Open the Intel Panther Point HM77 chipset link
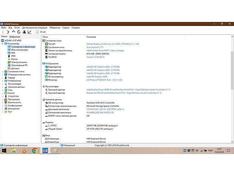 [105, 51]
